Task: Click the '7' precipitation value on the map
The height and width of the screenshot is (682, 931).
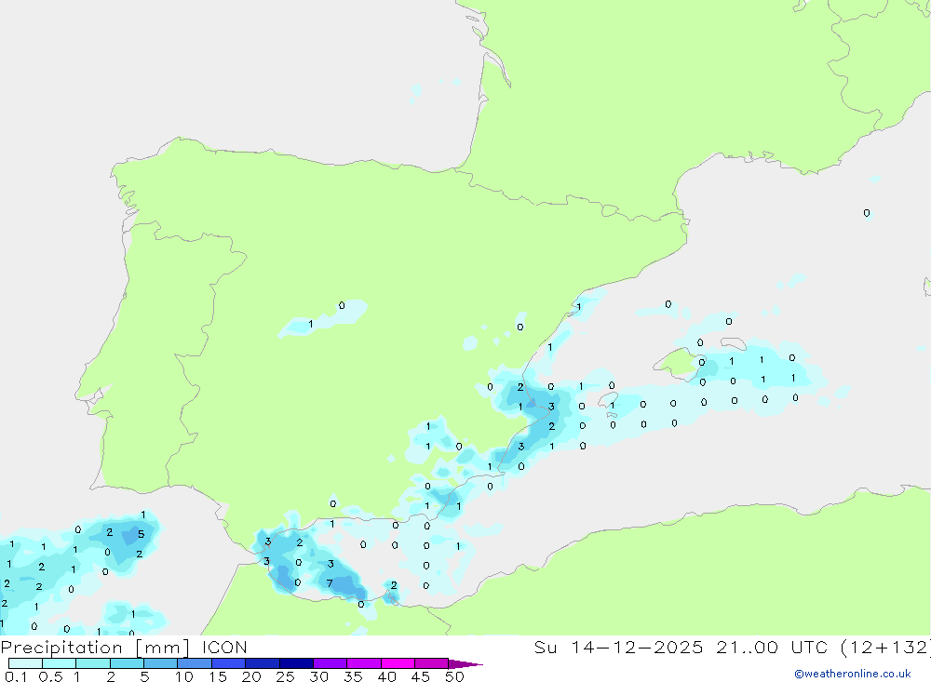Action: tap(330, 583)
